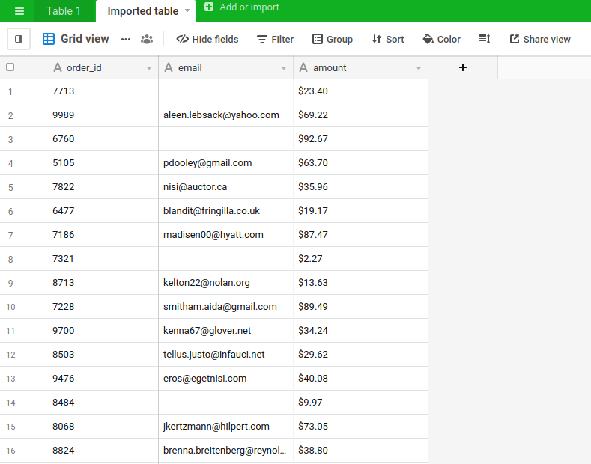
Task: Add a new field with plus icon
Action: pyautogui.click(x=462, y=67)
